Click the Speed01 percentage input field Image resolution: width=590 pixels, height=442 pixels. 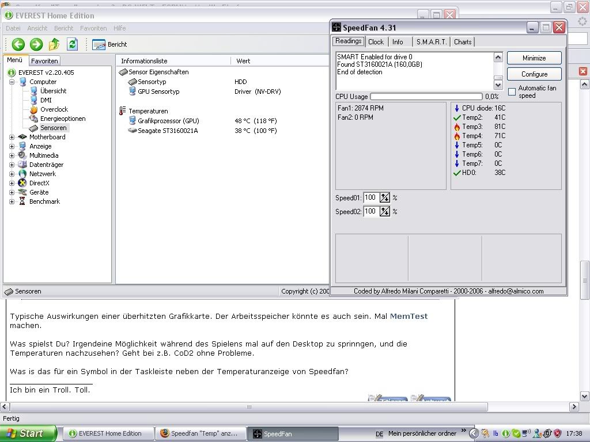pos(371,198)
